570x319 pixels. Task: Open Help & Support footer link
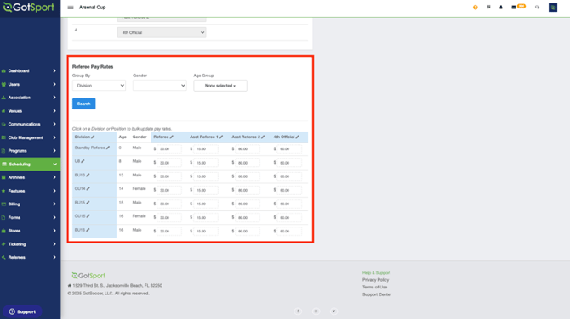[376, 272]
